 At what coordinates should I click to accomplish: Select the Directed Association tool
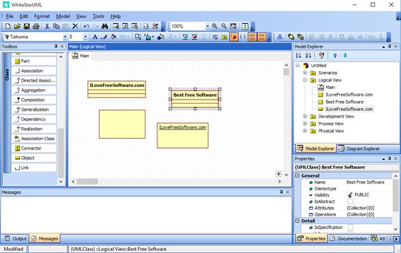click(x=34, y=80)
